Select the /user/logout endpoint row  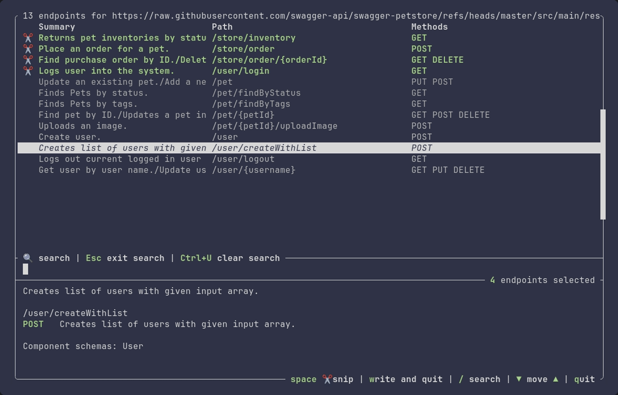(309, 159)
